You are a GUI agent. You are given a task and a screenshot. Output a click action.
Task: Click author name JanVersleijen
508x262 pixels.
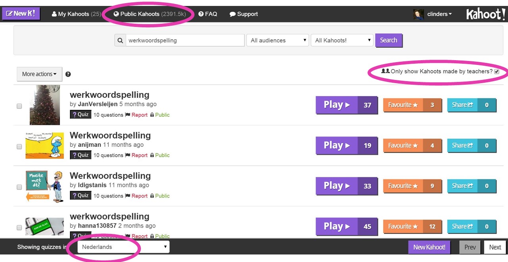[x=98, y=104]
